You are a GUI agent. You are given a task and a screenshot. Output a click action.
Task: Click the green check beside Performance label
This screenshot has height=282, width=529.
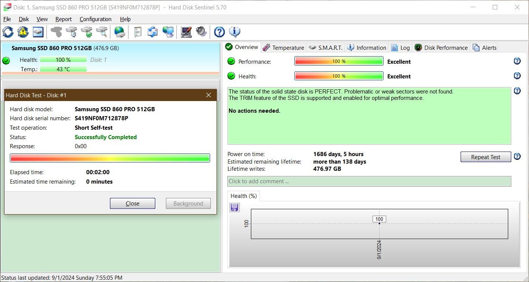[x=231, y=61]
